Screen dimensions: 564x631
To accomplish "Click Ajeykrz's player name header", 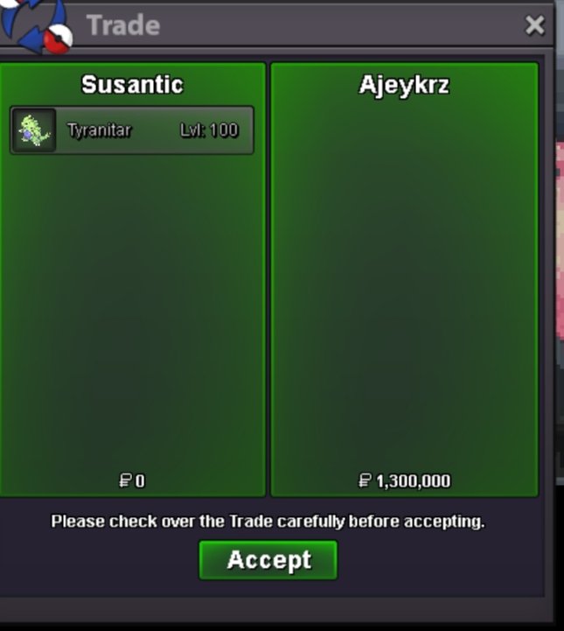I will (404, 86).
